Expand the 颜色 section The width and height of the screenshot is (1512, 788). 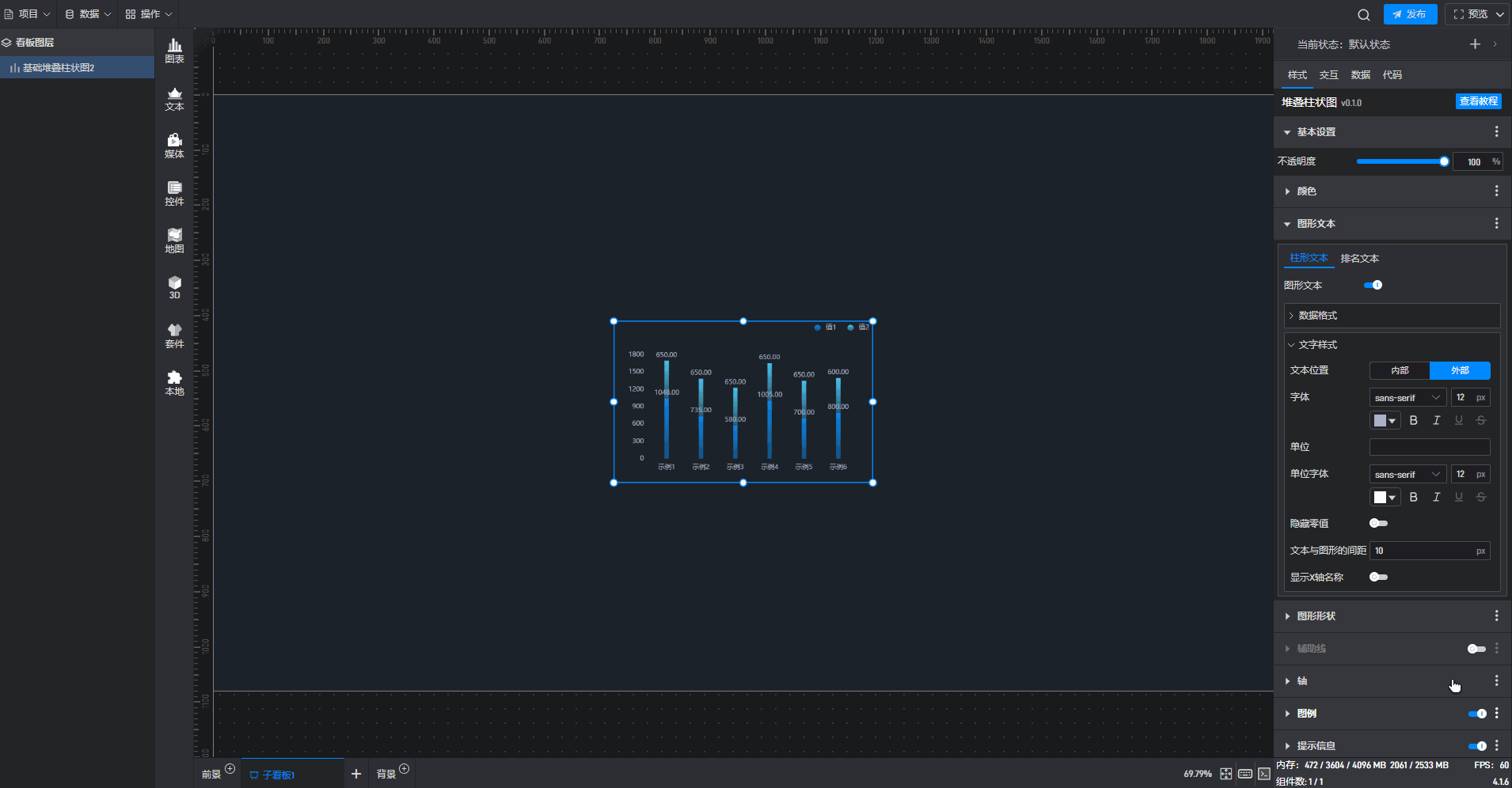pos(1287,191)
